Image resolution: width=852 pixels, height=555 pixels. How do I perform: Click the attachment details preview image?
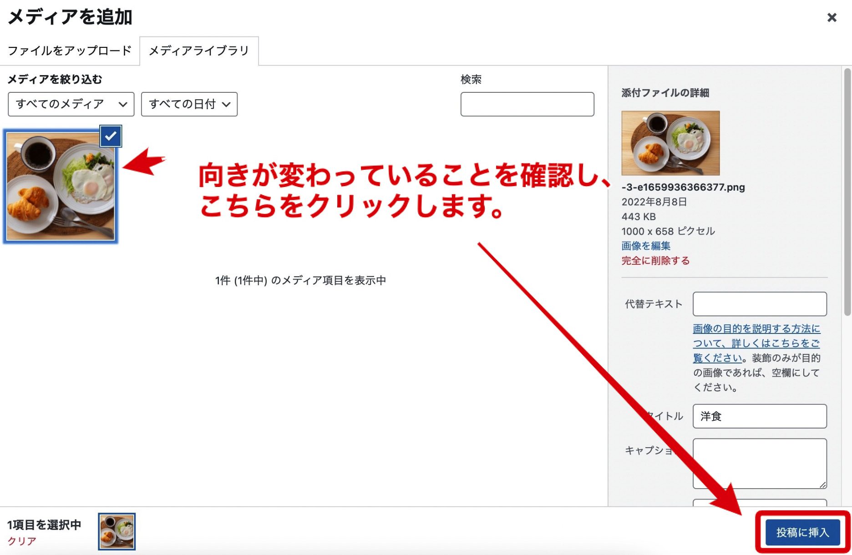click(670, 143)
